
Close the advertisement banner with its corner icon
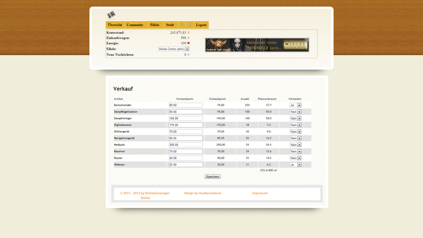tap(307, 40)
